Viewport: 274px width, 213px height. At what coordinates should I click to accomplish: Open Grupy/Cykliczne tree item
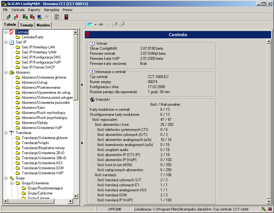tap(40, 193)
